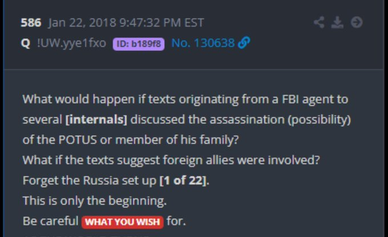Click the tripcode !UW.yye1fxo
The image size is (388, 237).
point(71,43)
